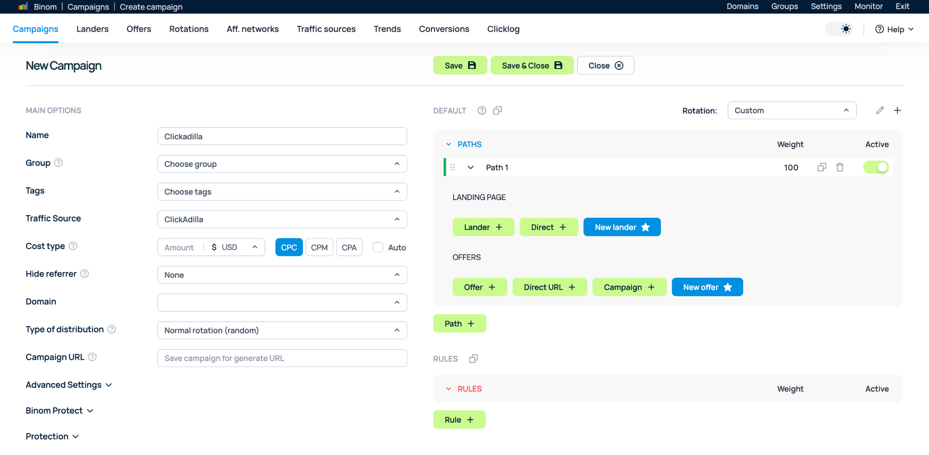Delete Path 1 with the trash icon
This screenshot has height=455, width=929.
tap(840, 167)
